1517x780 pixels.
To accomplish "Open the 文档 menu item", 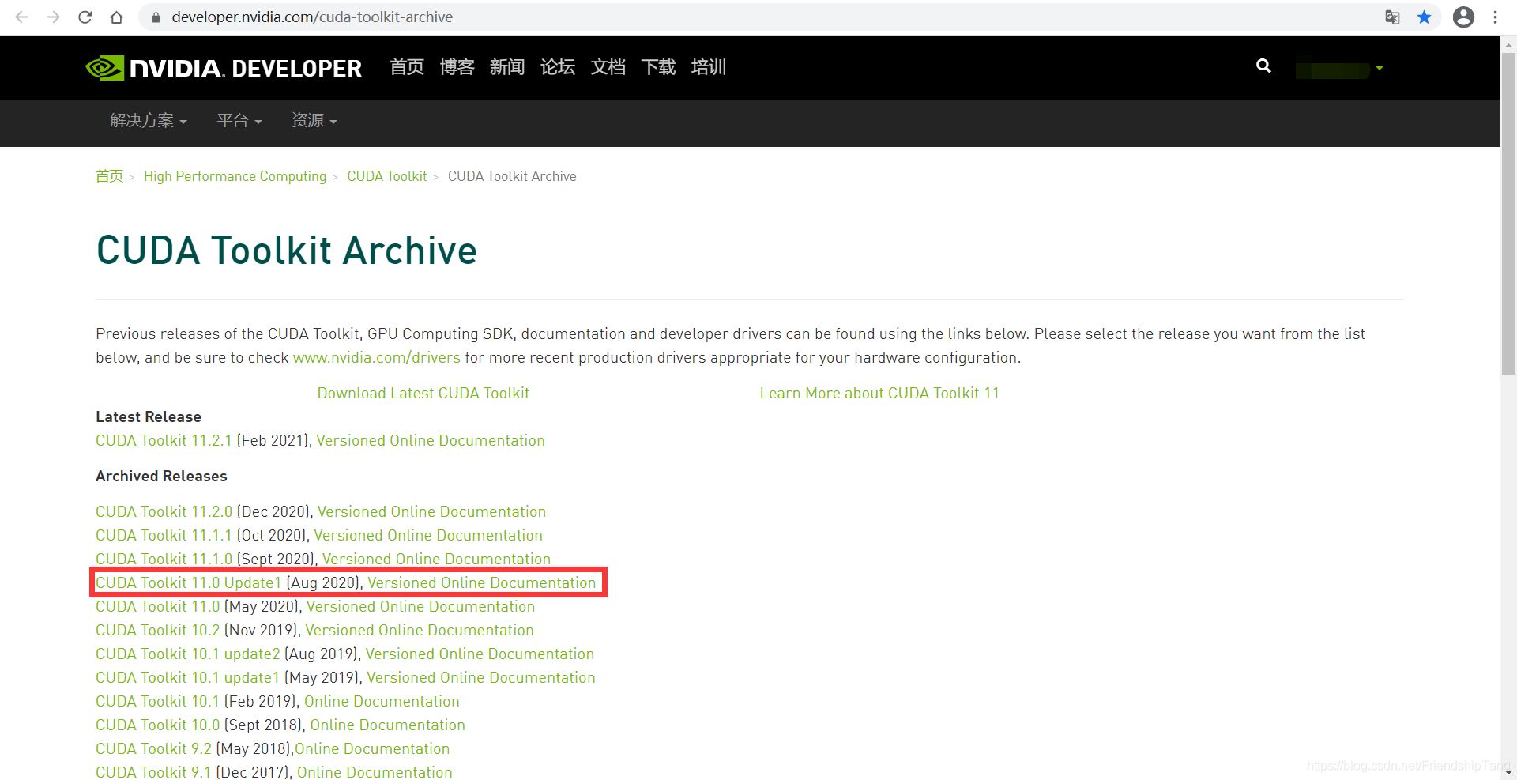I will click(x=608, y=67).
